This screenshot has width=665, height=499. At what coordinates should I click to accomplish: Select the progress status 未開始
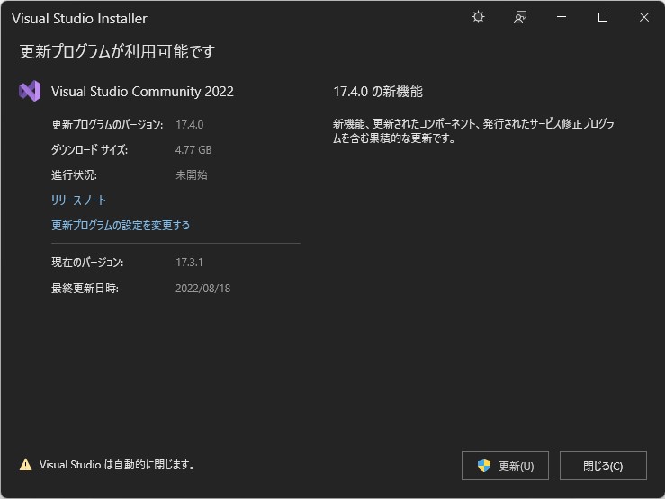(192, 175)
